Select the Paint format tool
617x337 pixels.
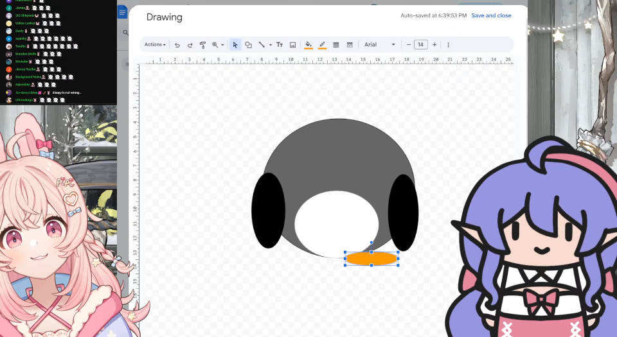202,45
